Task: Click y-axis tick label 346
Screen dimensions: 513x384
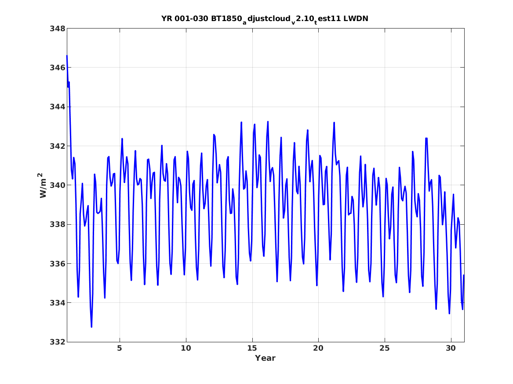Action: pyautogui.click(x=57, y=68)
